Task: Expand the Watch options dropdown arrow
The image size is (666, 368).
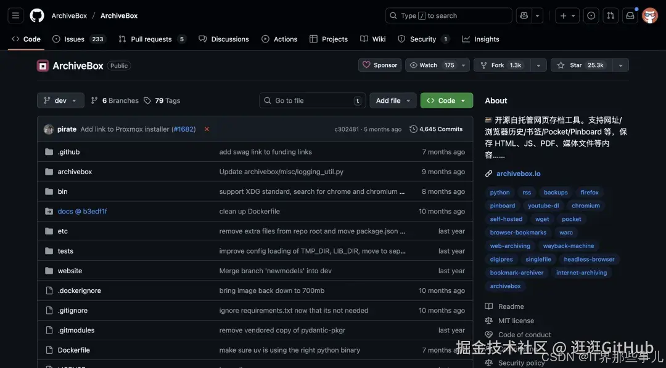Action: click(463, 65)
